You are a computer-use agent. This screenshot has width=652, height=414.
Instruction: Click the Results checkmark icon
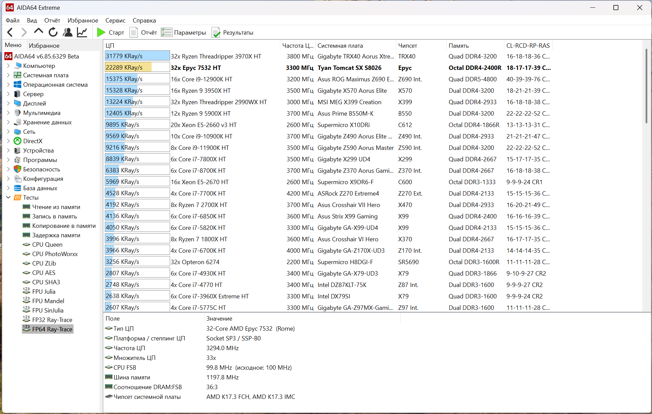pyautogui.click(x=216, y=33)
